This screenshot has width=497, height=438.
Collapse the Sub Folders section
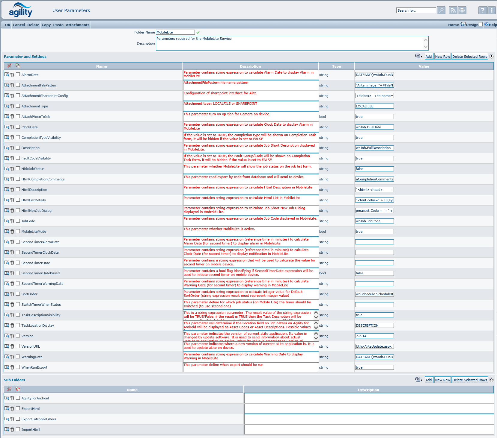[491, 380]
